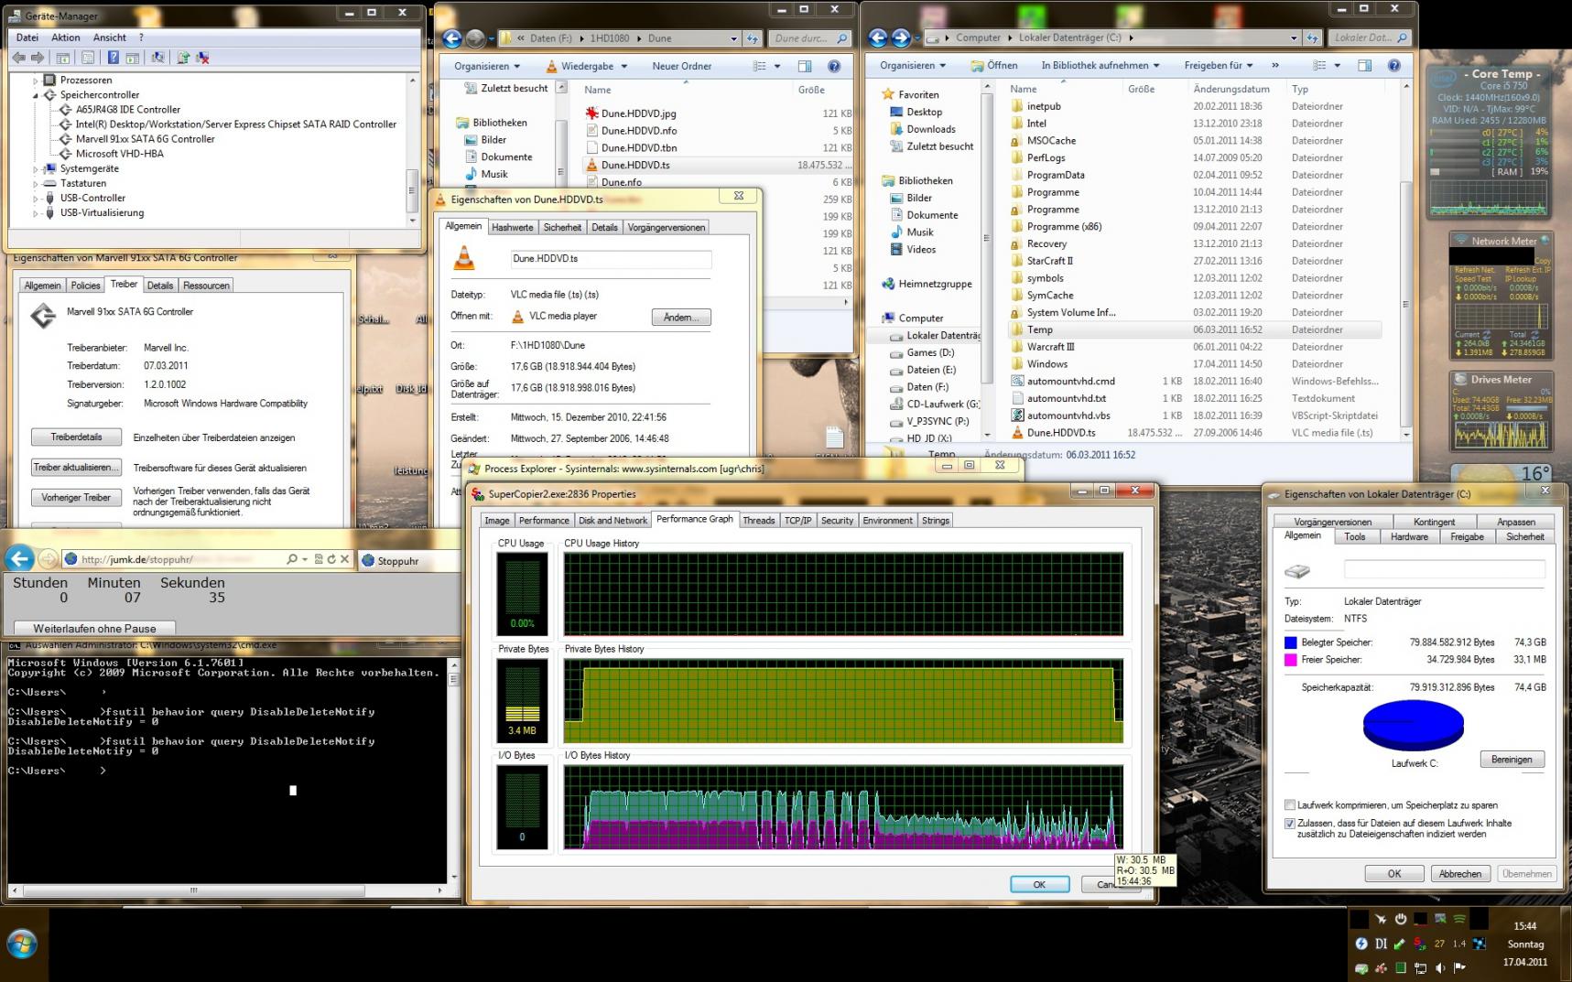Toggle preview pane in Lokaler Datenträger window
Viewport: 1572px width, 982px height.
point(1364,65)
